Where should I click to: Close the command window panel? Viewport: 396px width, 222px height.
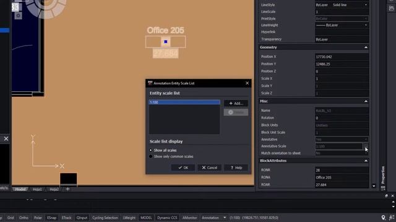(392, 195)
